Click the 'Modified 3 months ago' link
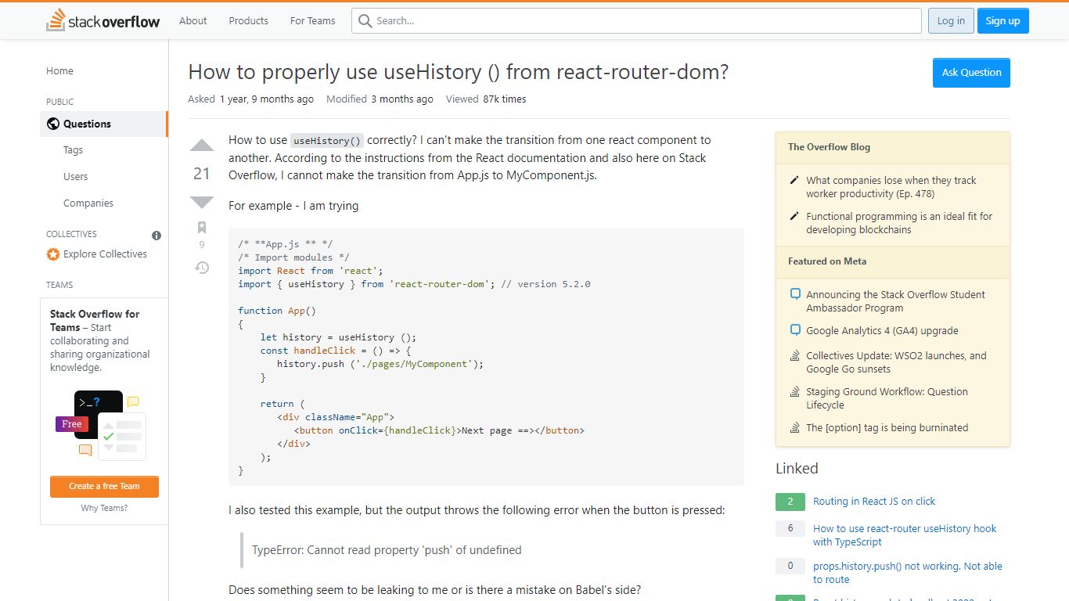Image resolution: width=1069 pixels, height=601 pixels. click(x=380, y=99)
